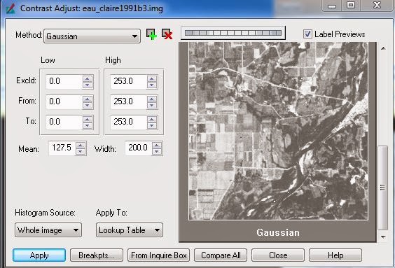
Task: Increase Excld Low with up arrow
Action: point(88,78)
